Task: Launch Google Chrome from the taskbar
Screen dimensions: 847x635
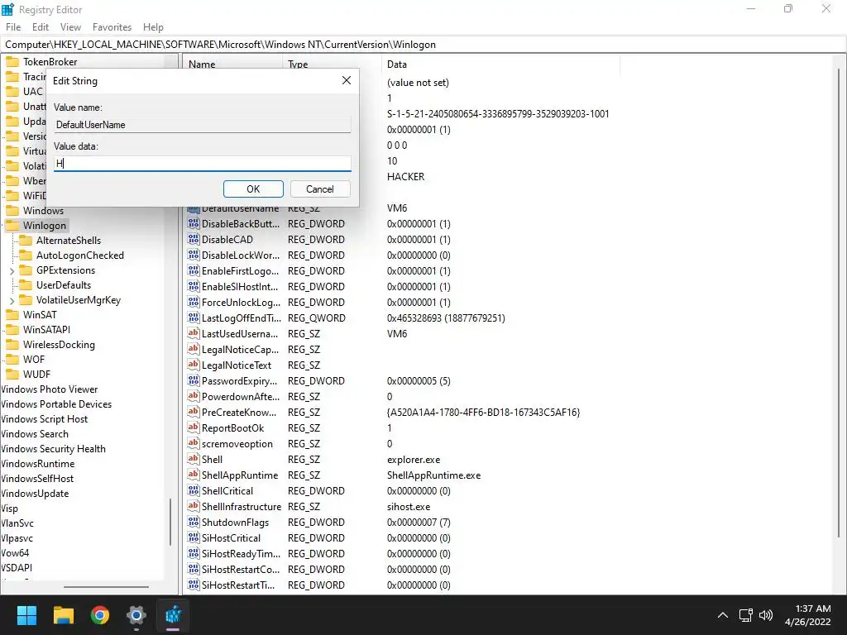Action: pos(100,615)
